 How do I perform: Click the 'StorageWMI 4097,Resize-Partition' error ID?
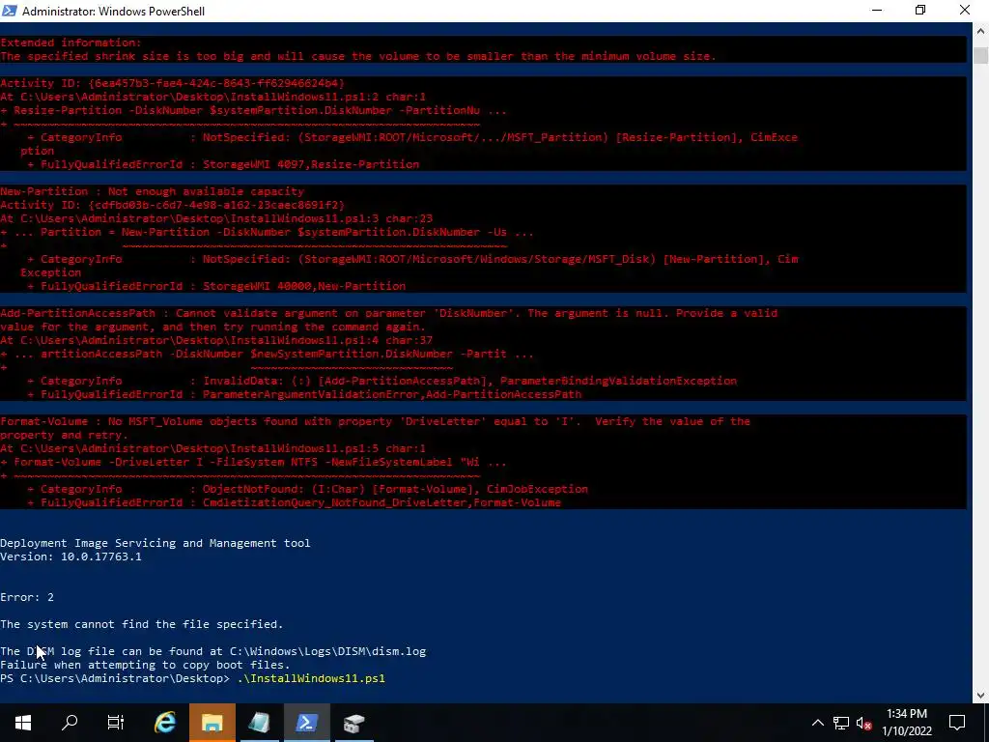[x=311, y=164]
